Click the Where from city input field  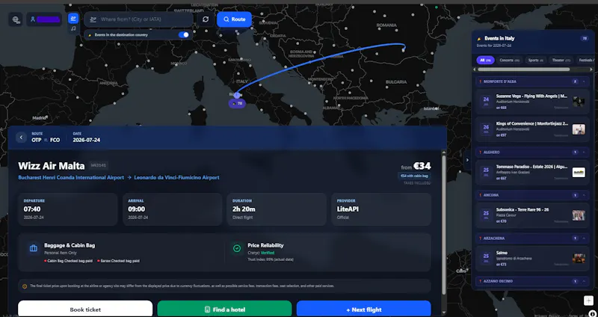click(x=139, y=19)
